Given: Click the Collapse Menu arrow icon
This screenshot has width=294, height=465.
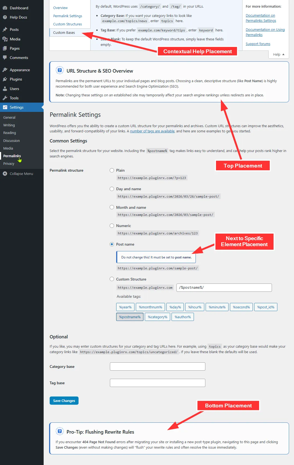Looking at the screenshot, I should (x=5, y=174).
